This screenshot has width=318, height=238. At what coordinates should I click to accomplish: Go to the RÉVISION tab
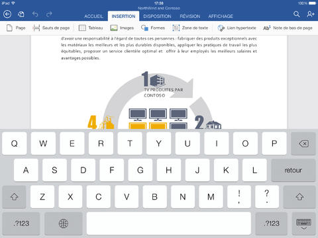point(190,17)
